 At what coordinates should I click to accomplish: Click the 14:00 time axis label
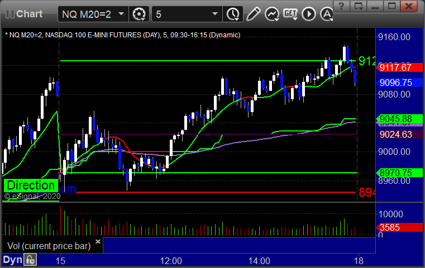point(259,261)
